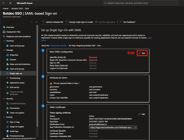
Task: Open the hamburger portal menu
Action: pos(10,3)
